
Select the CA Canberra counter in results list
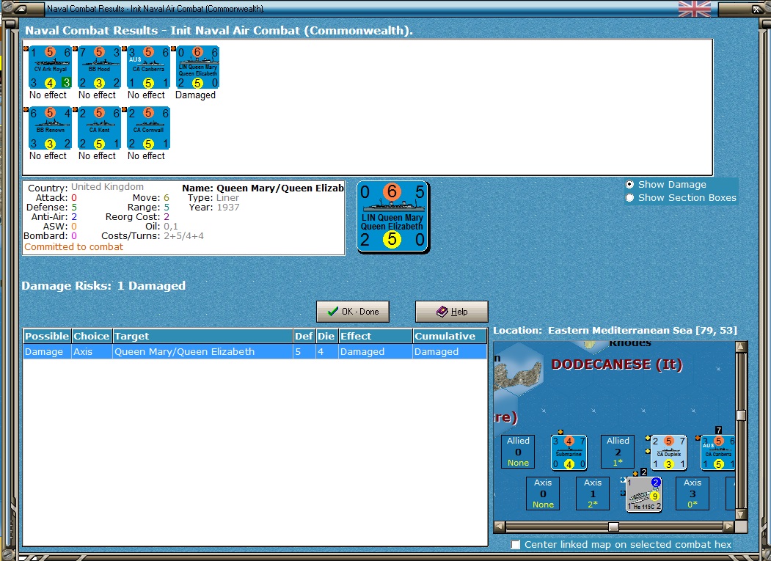pyautogui.click(x=148, y=67)
